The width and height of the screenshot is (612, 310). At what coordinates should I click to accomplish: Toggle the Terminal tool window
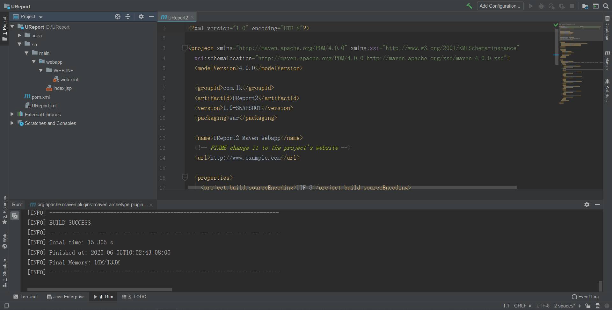(x=25, y=297)
